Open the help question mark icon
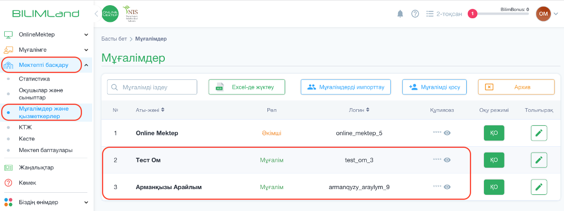This screenshot has height=211, width=564. [415, 14]
